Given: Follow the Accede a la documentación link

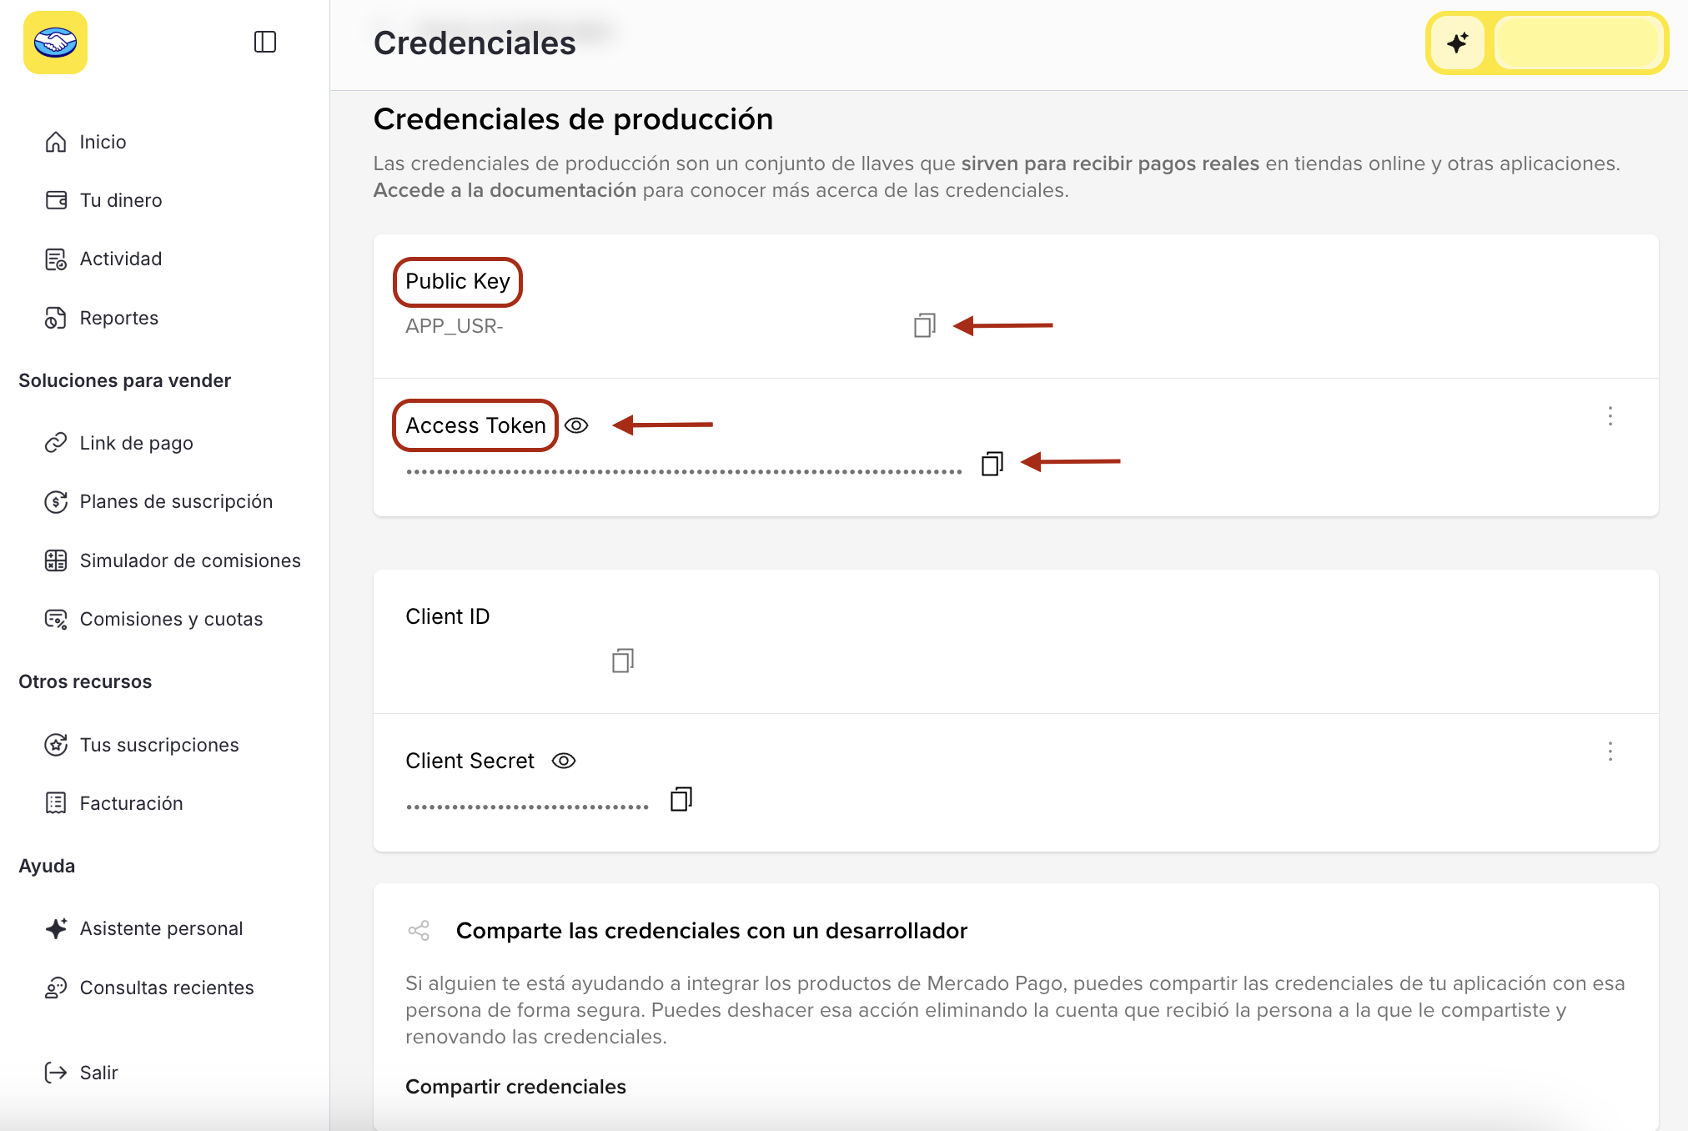Looking at the screenshot, I should pos(505,190).
